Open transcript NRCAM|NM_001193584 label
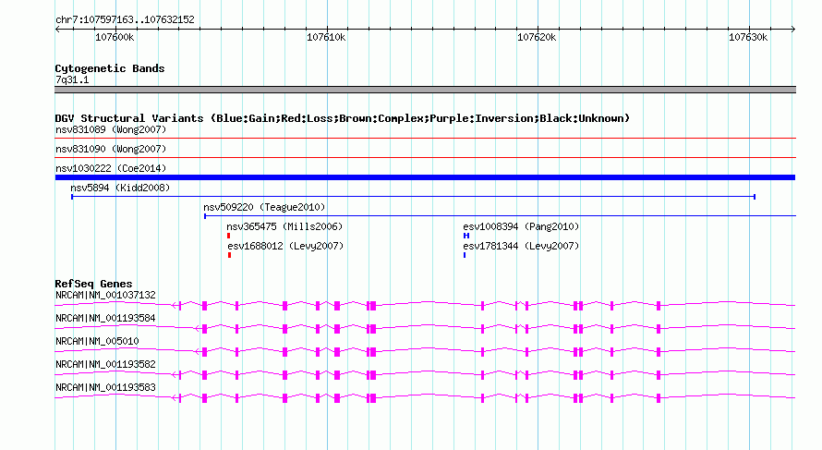 105,319
